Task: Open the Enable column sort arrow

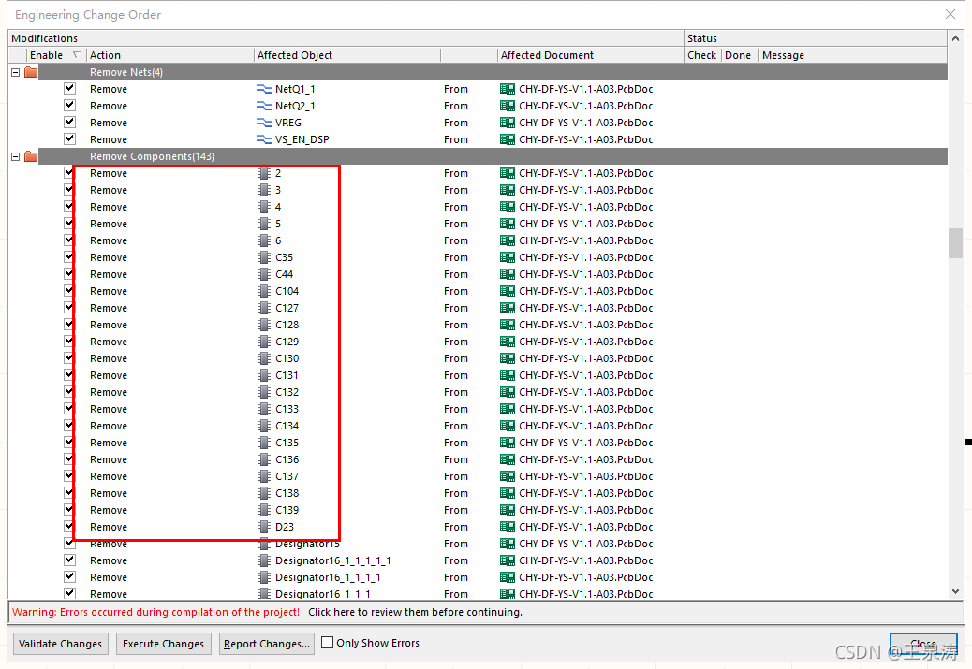Action: (x=76, y=55)
